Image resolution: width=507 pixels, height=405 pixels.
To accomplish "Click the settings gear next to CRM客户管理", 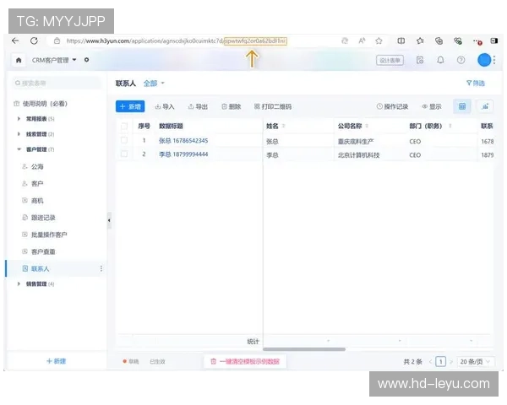I will (87, 60).
